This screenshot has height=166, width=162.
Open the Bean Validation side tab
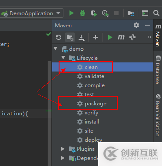coord(158,115)
